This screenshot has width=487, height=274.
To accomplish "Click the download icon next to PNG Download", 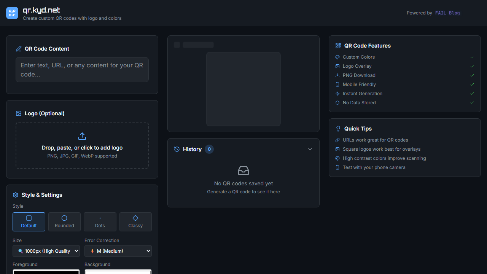I will 337,75.
